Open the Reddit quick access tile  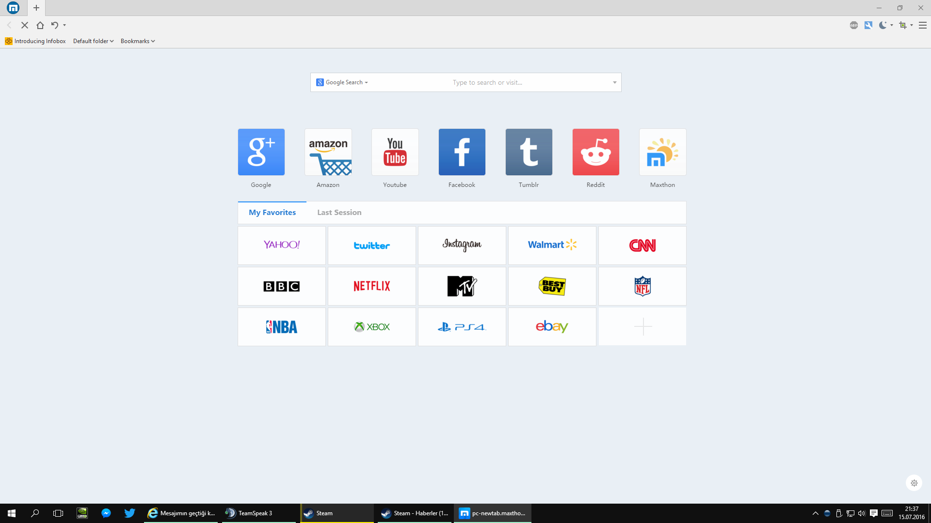pyautogui.click(x=595, y=152)
